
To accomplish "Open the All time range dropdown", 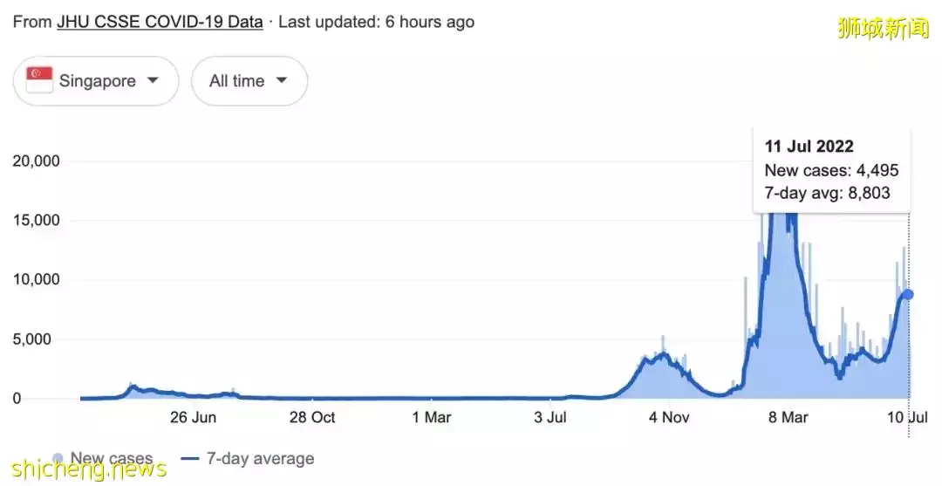I will point(249,81).
